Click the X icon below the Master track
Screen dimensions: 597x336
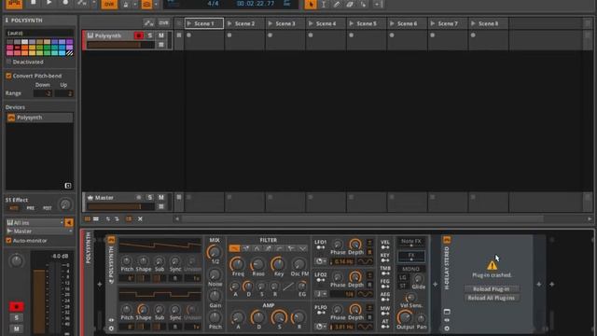pyautogui.click(x=140, y=219)
